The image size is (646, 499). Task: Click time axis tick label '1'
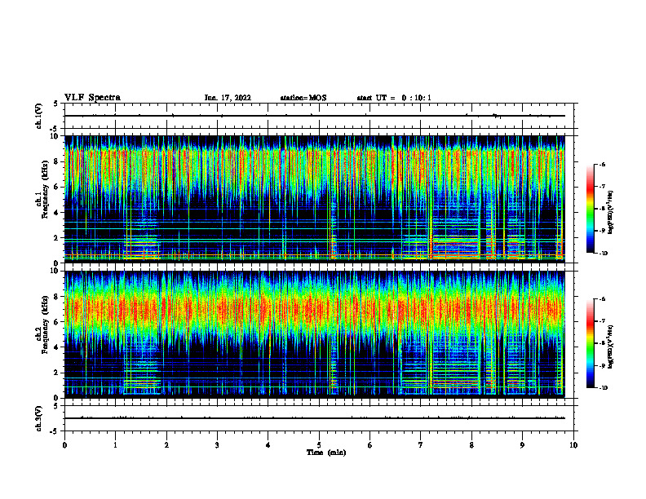pos(115,445)
